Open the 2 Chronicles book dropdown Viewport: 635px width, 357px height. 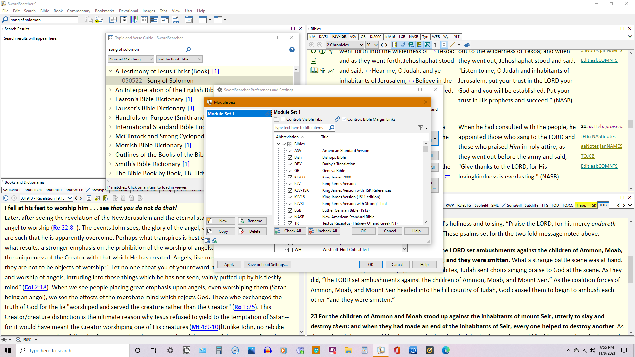345,45
